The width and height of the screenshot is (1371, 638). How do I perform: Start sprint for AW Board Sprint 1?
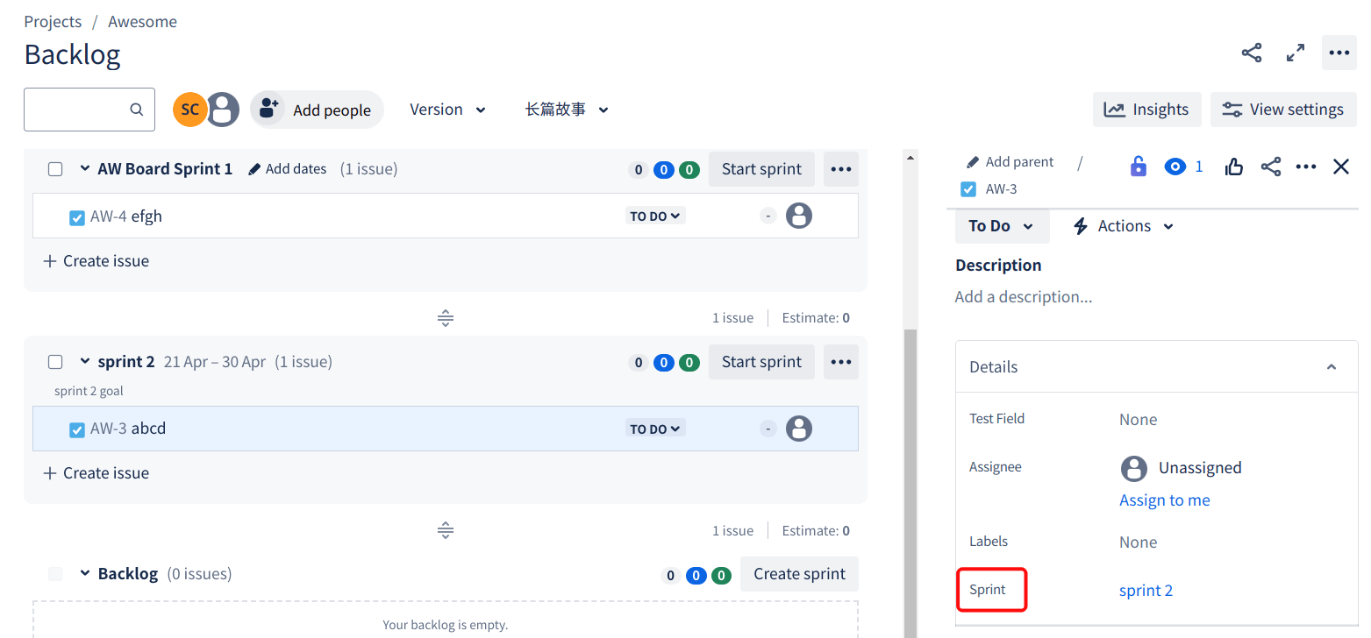point(760,168)
